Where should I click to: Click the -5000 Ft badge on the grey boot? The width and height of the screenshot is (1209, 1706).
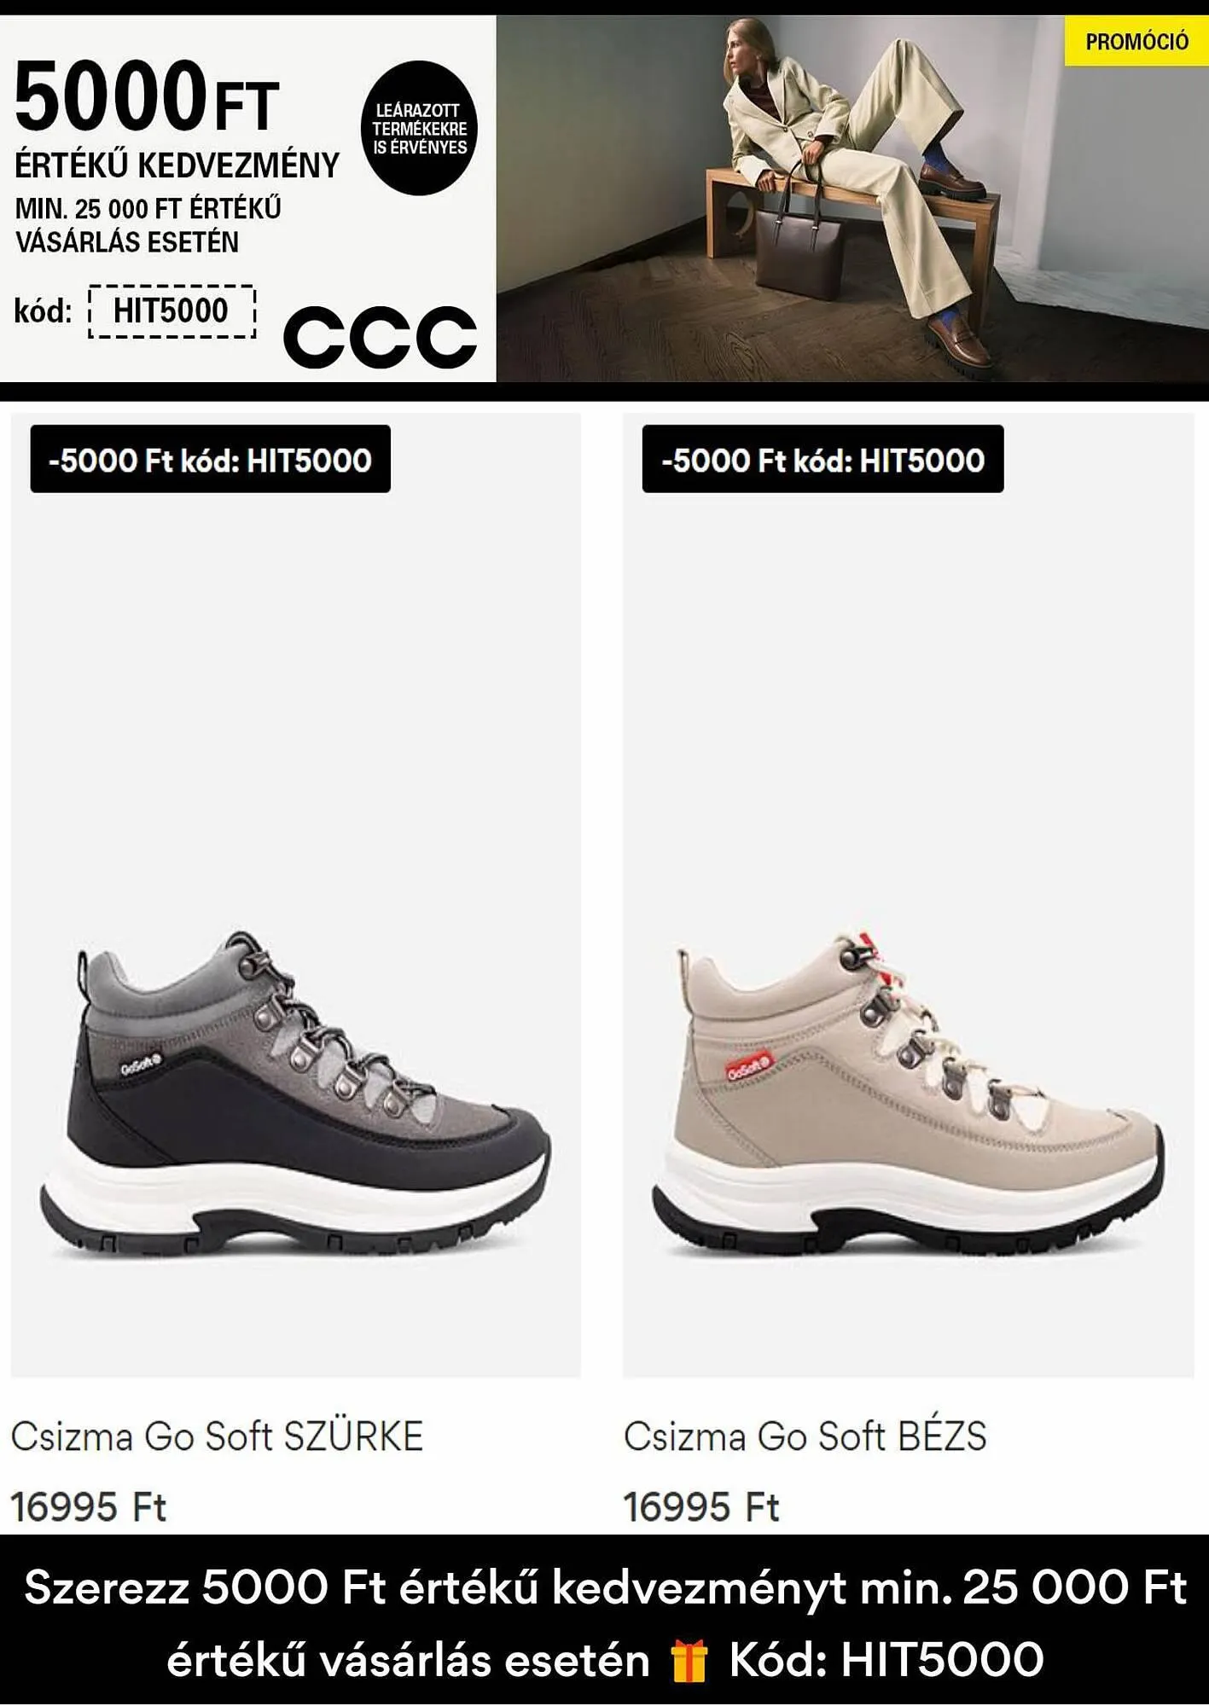pyautogui.click(x=211, y=459)
